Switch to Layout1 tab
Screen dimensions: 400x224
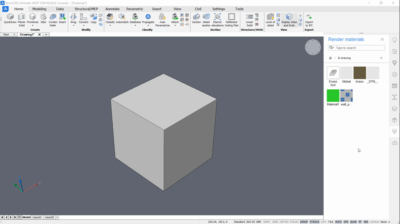pyautogui.click(x=37, y=217)
